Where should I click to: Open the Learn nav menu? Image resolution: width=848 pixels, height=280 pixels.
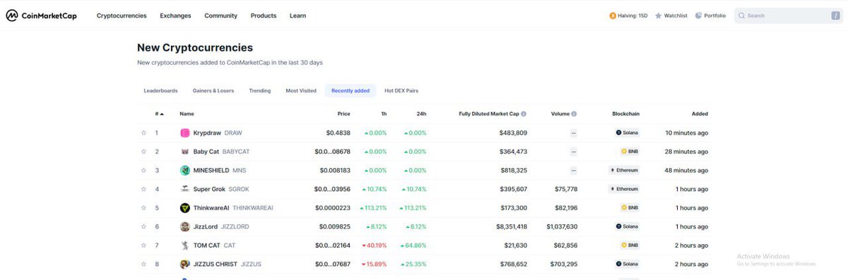coord(298,16)
